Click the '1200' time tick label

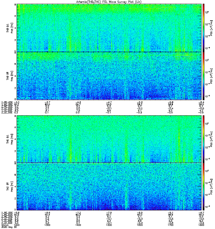pos(17,225)
